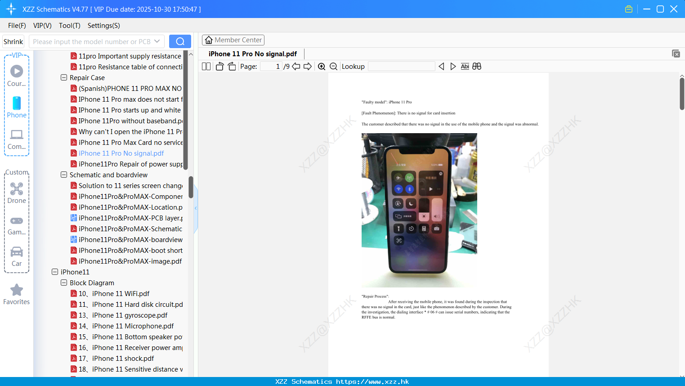Open 10、iPhone 11 WiFi.pdf
Screen dimensions: 685x386
point(110,293)
